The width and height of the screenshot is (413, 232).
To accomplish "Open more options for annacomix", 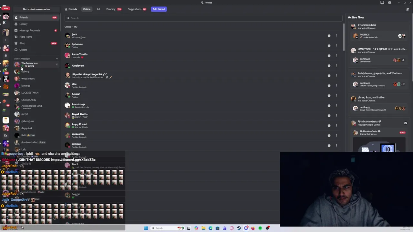I will tap(336, 136).
